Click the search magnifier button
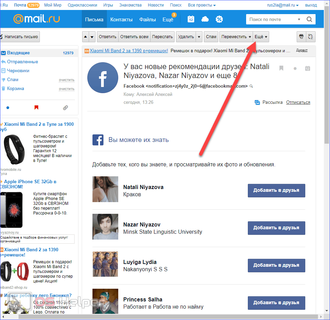Viewport: 330px width, 320px height. point(309,19)
